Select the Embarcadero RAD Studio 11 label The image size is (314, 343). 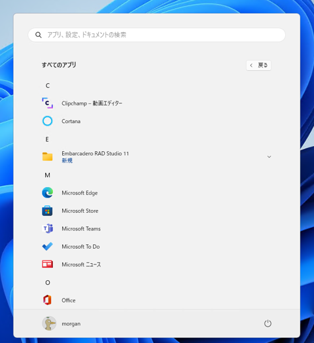click(x=96, y=154)
